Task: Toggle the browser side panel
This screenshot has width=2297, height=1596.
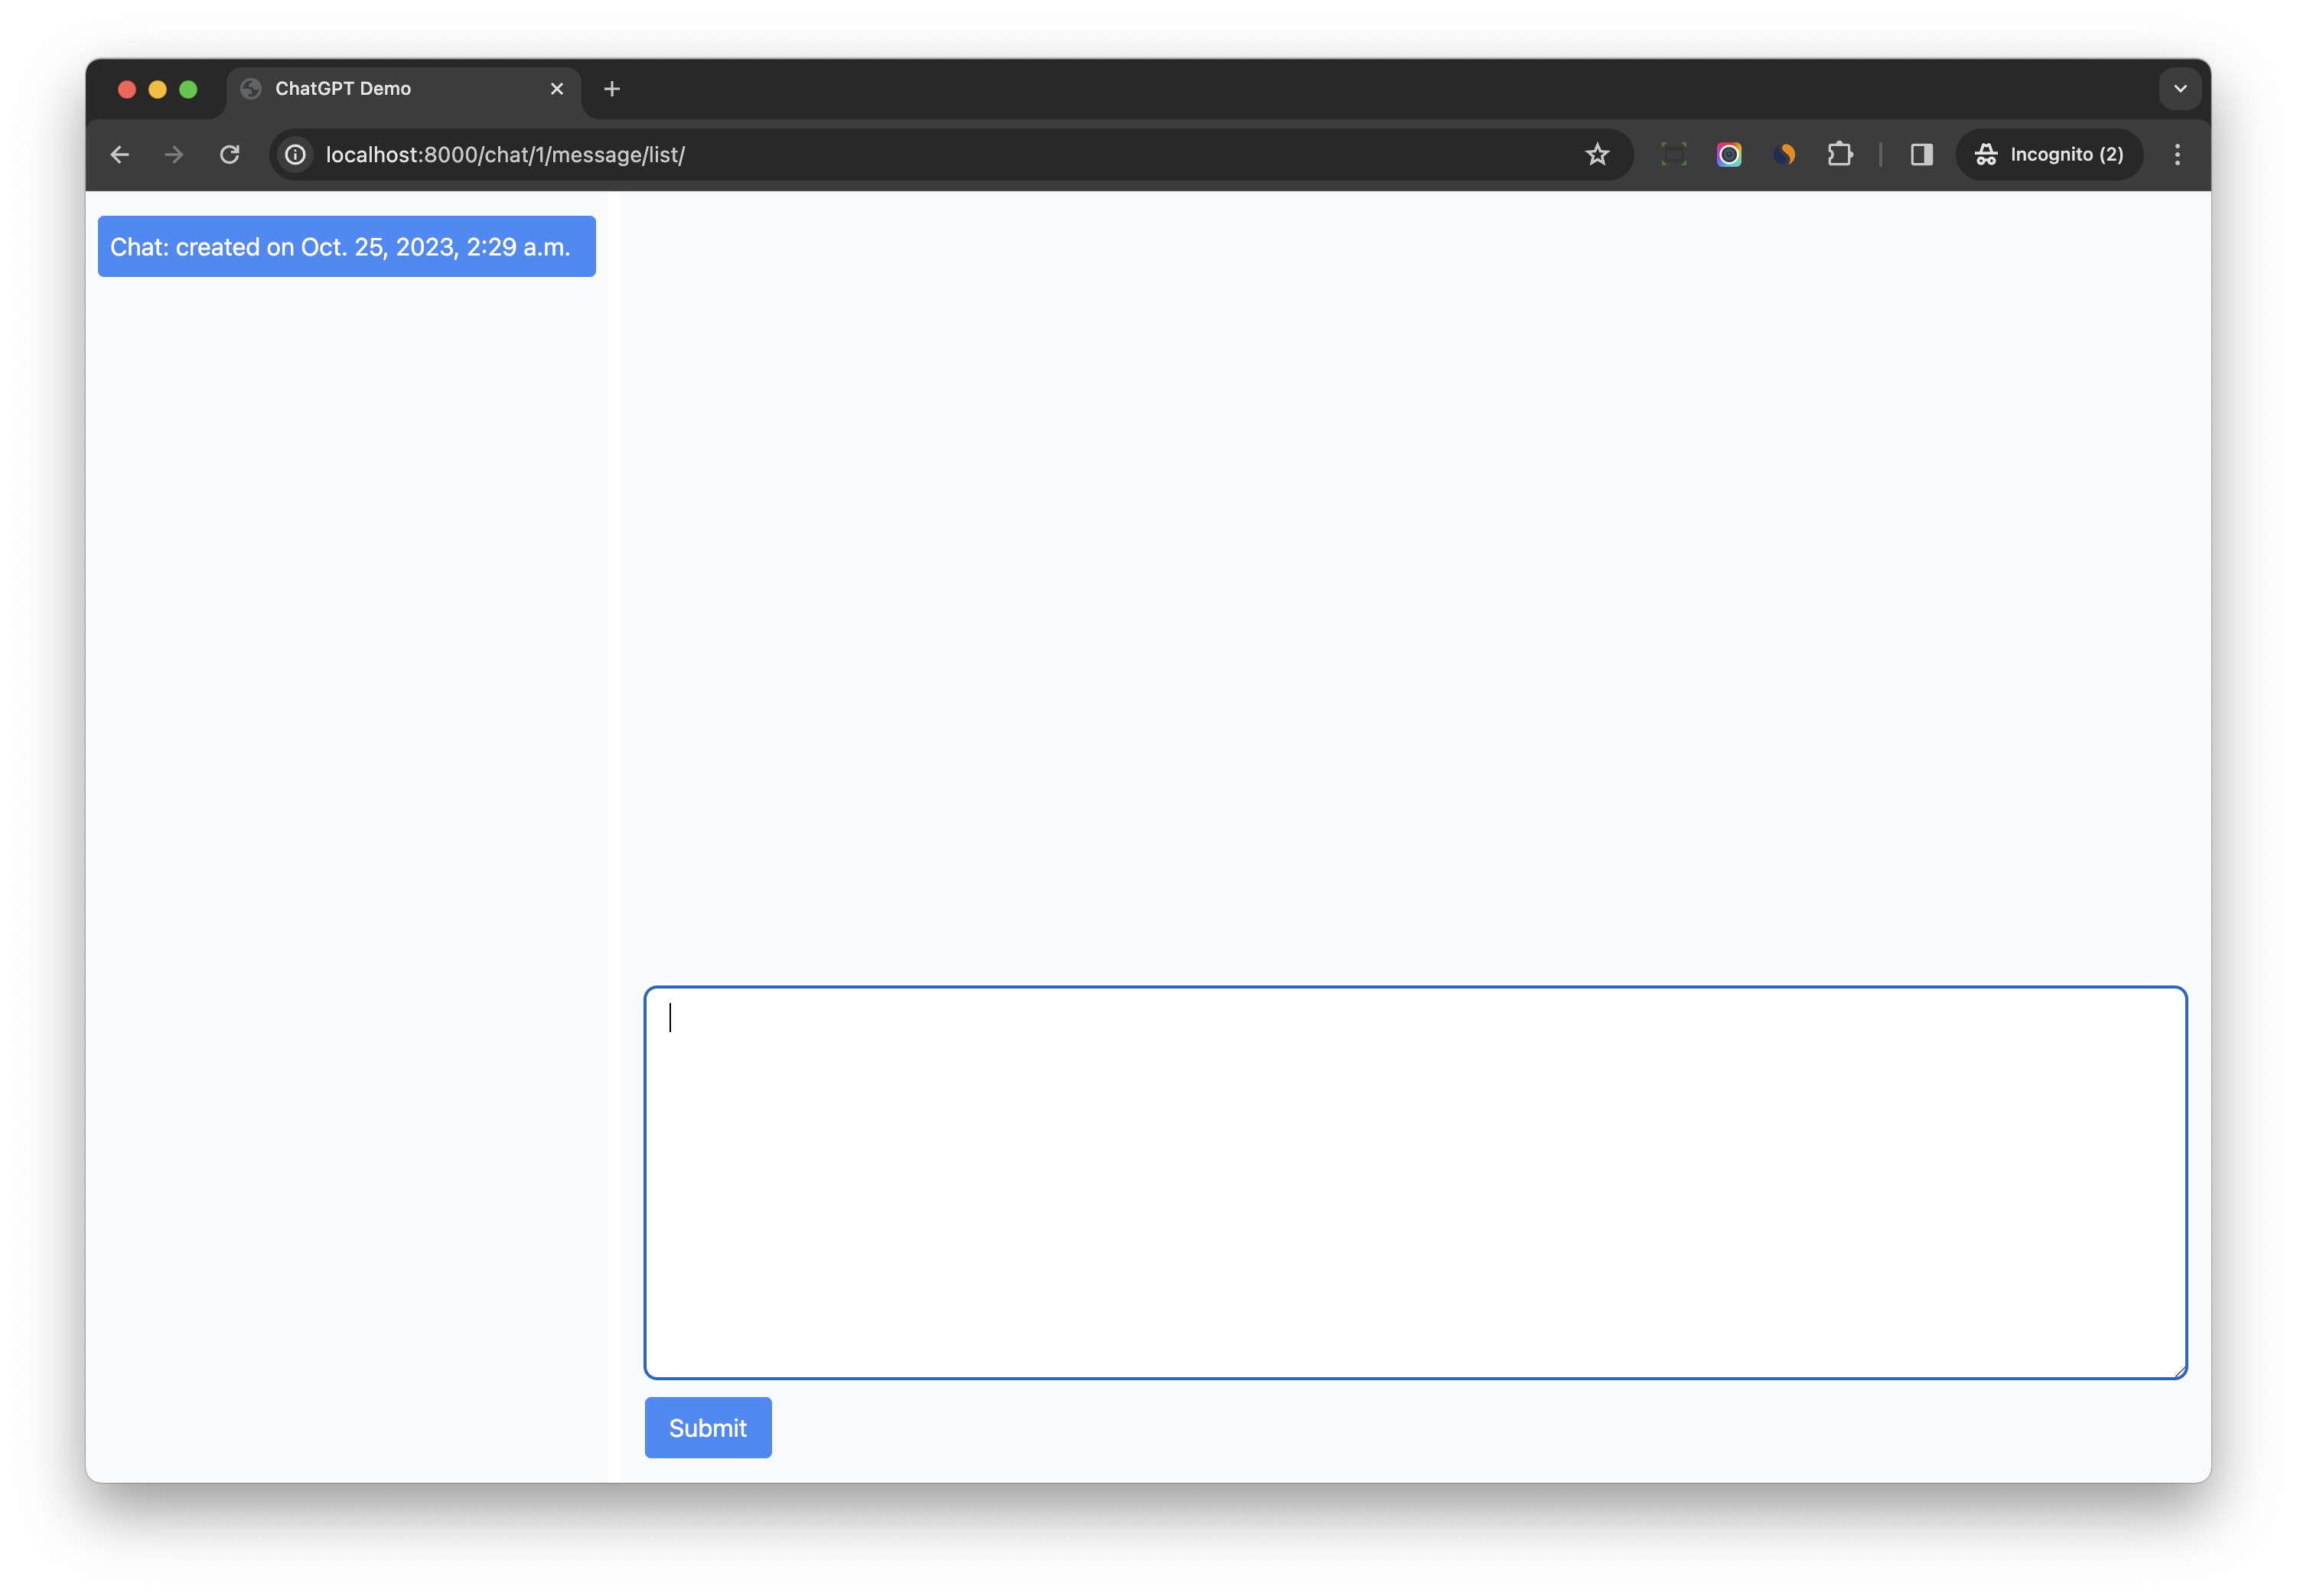Action: pos(1921,155)
